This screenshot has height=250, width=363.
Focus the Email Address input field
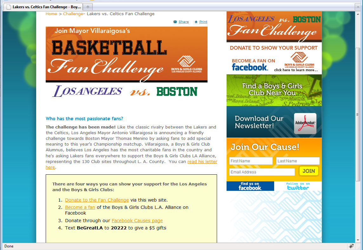pyautogui.click(x=262, y=172)
